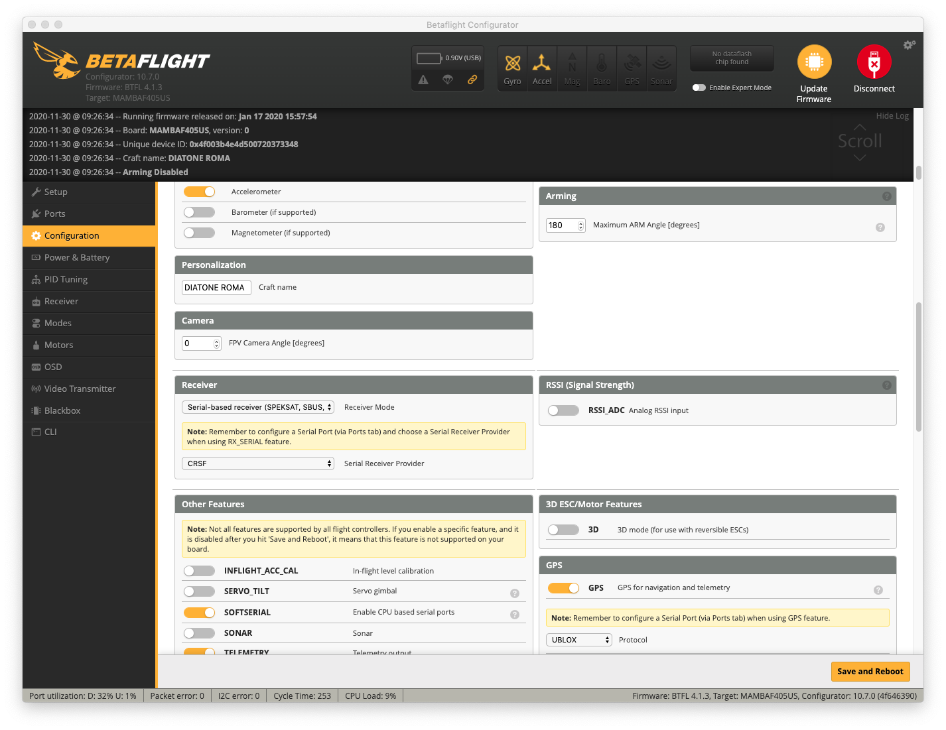Click help icon beside Maximum ARM Angle
The image size is (946, 730).
pyautogui.click(x=880, y=227)
